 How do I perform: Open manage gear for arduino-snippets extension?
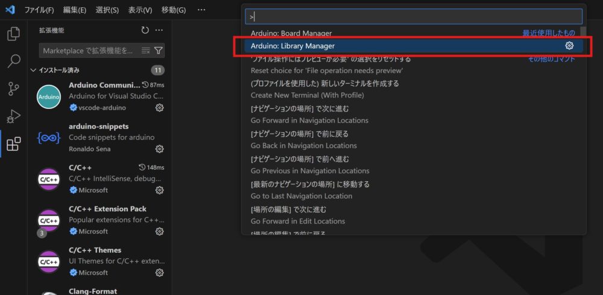tap(159, 149)
